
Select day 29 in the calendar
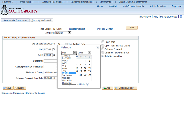click(85, 75)
